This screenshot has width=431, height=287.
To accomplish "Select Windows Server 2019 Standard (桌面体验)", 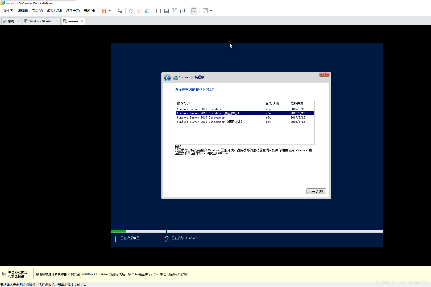I will pos(244,113).
